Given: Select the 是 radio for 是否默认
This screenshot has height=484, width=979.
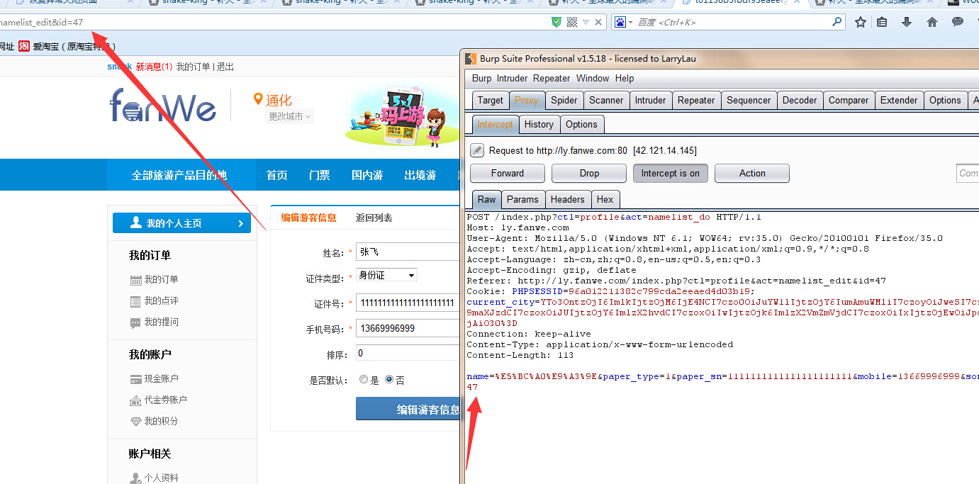Looking at the screenshot, I should click(364, 380).
